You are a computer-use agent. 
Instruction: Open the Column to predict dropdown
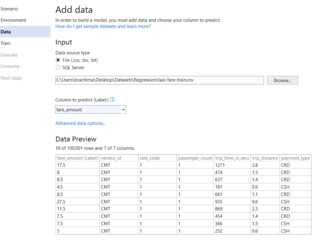pyautogui.click(x=123, y=109)
